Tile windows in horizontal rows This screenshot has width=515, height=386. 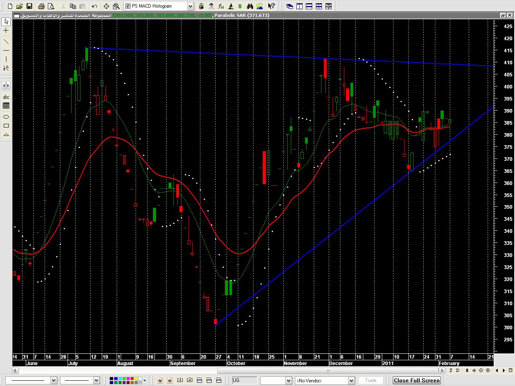click(x=309, y=6)
